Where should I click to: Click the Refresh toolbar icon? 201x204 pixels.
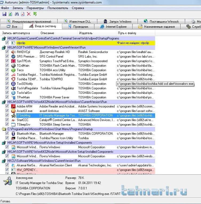point(10,14)
